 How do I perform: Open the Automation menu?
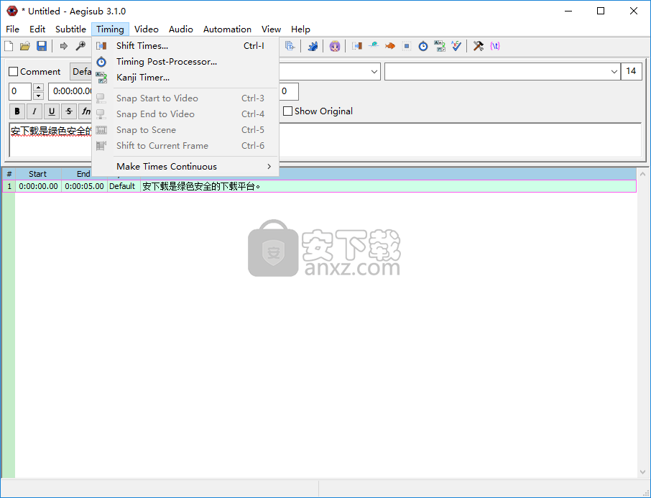pos(227,29)
